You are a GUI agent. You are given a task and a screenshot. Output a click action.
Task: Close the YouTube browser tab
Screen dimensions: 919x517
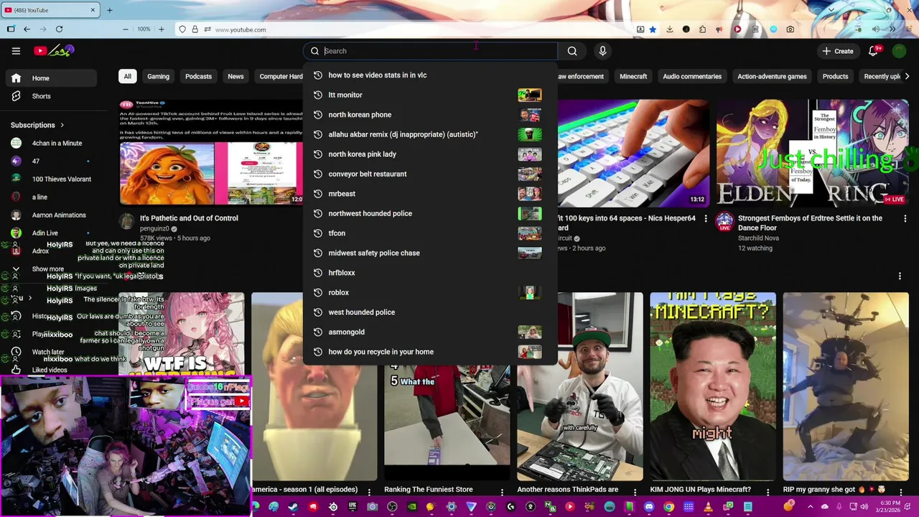pos(93,10)
